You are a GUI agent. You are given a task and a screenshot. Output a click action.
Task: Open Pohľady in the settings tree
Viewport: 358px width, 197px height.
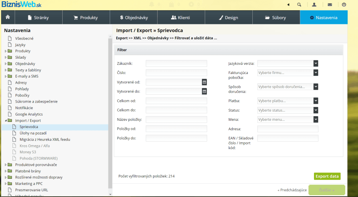(22, 89)
